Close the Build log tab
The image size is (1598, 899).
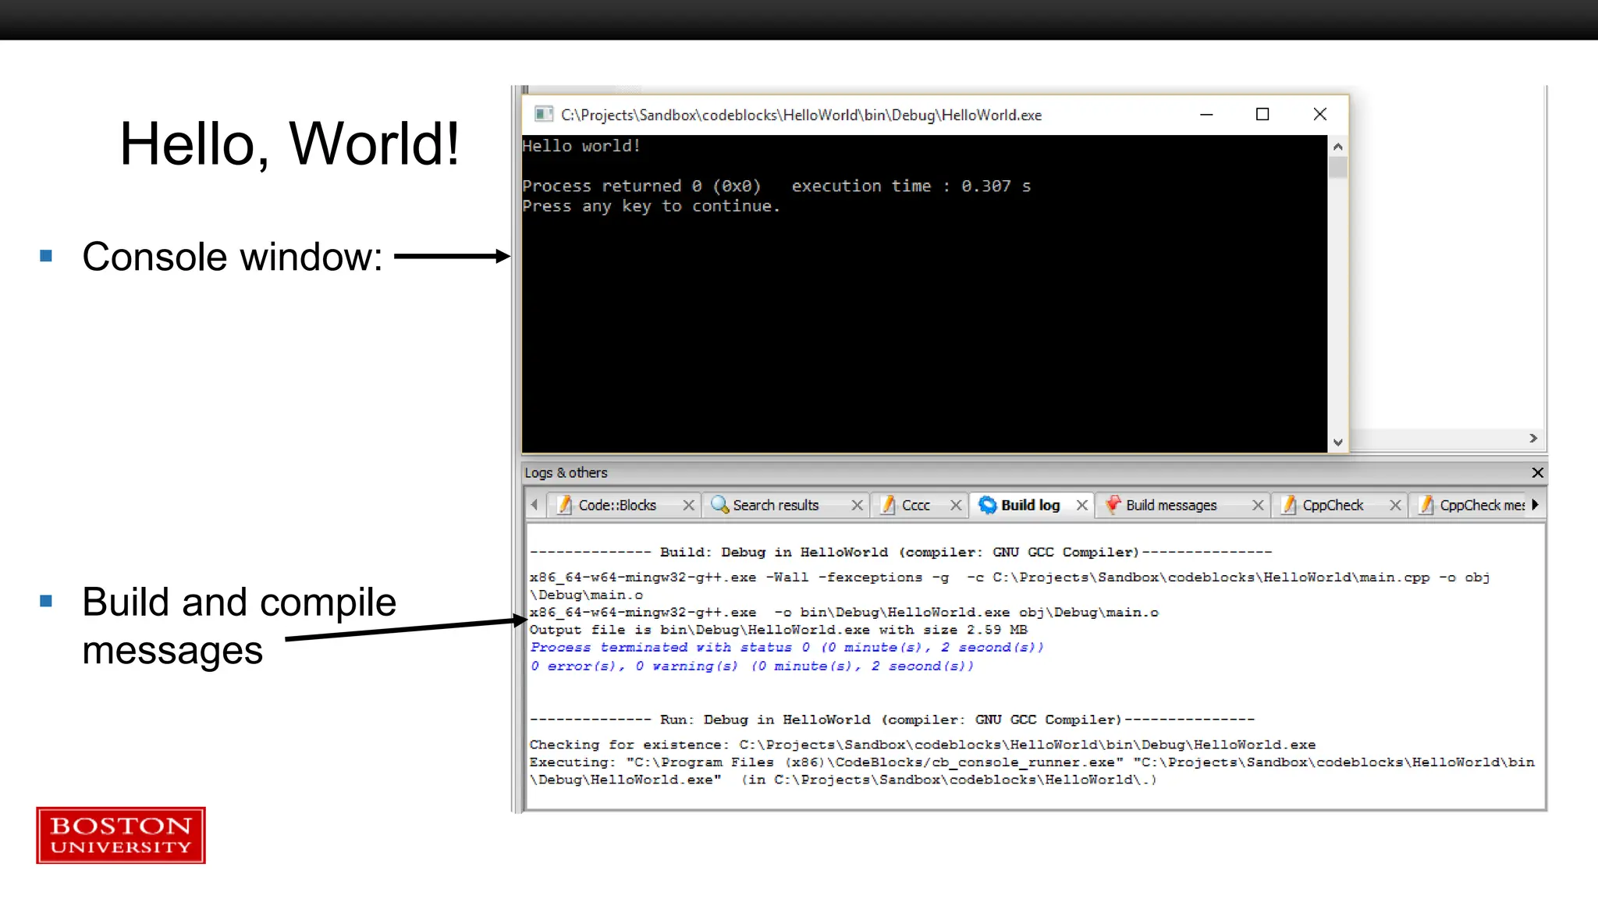1082,505
